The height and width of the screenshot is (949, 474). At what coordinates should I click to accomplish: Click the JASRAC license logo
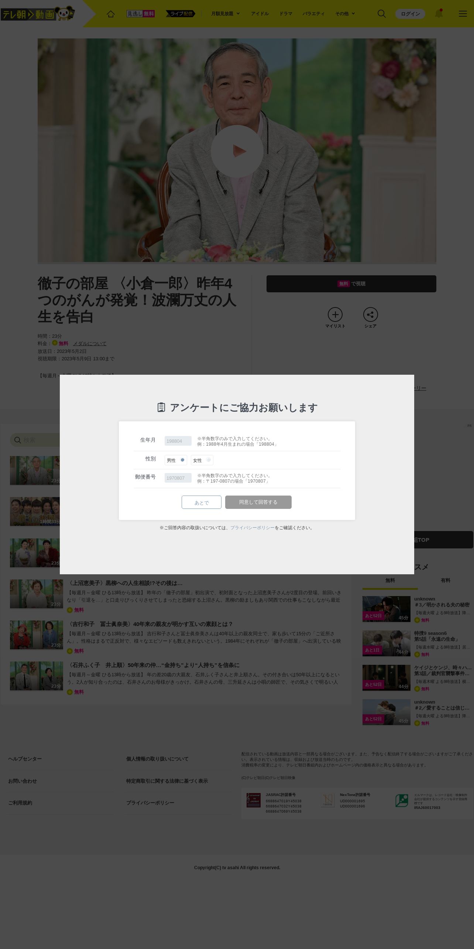(x=254, y=800)
